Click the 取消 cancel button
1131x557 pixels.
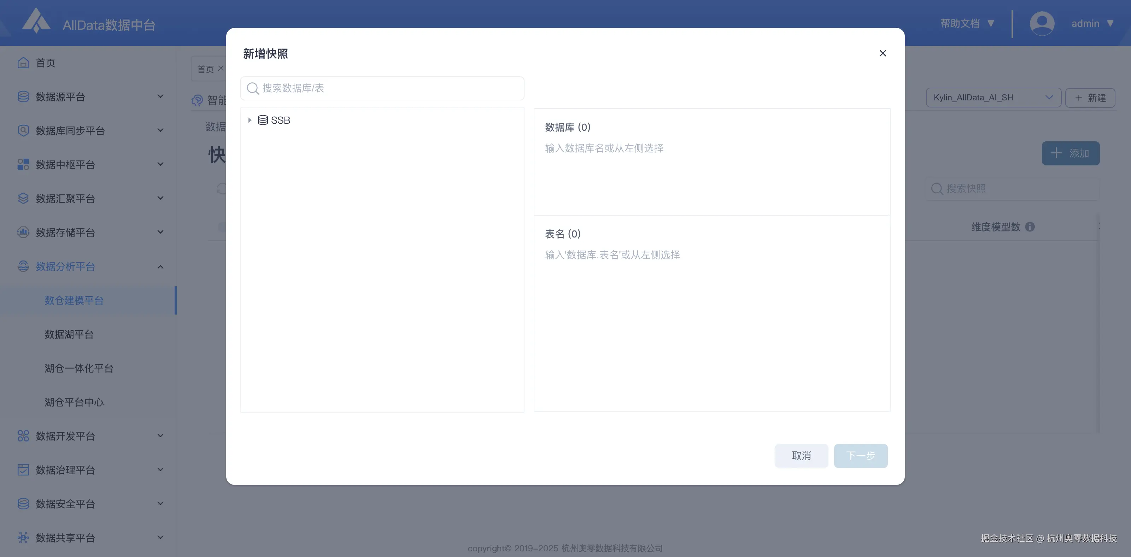(801, 456)
